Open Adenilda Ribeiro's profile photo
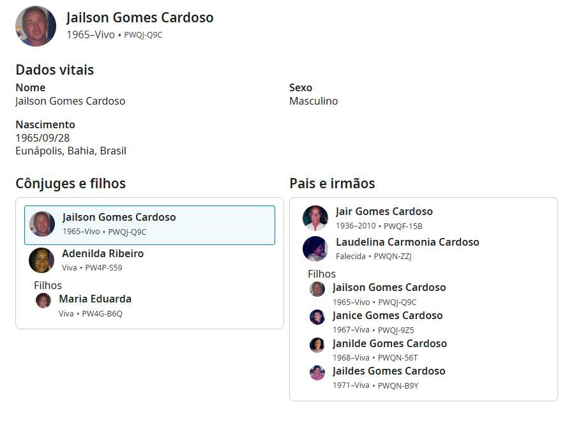Image resolution: width=574 pixels, height=432 pixels. point(42,260)
